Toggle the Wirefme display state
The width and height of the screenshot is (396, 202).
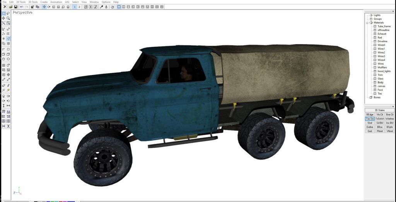(389, 119)
